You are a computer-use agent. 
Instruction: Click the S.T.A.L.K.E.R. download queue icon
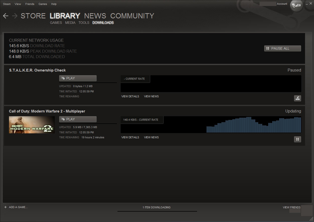298,98
